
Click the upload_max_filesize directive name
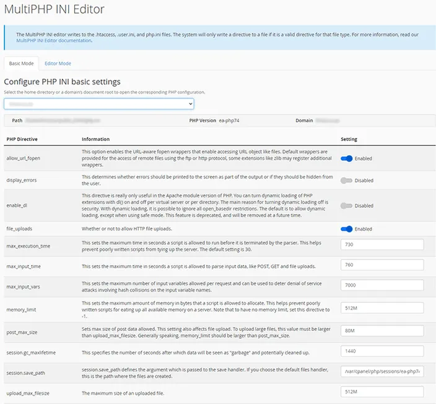[x=28, y=393]
